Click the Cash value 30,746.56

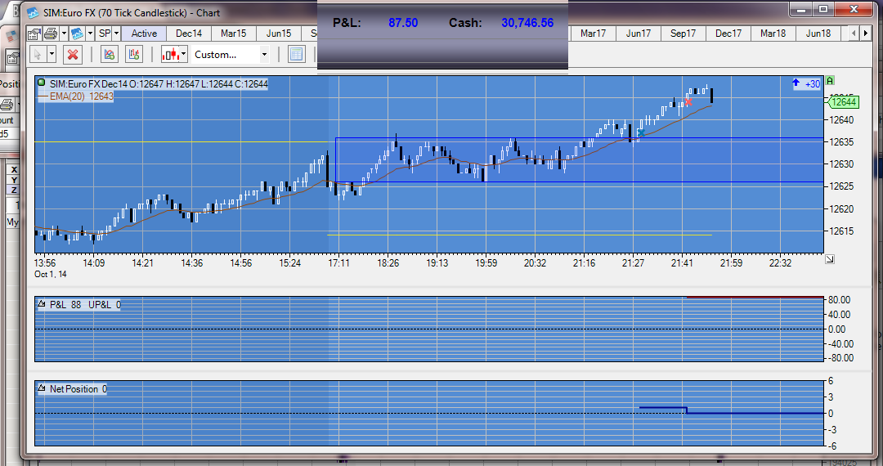click(x=527, y=23)
